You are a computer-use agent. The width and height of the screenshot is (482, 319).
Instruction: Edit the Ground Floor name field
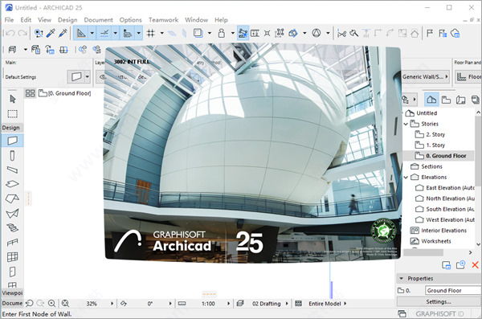(x=453, y=290)
